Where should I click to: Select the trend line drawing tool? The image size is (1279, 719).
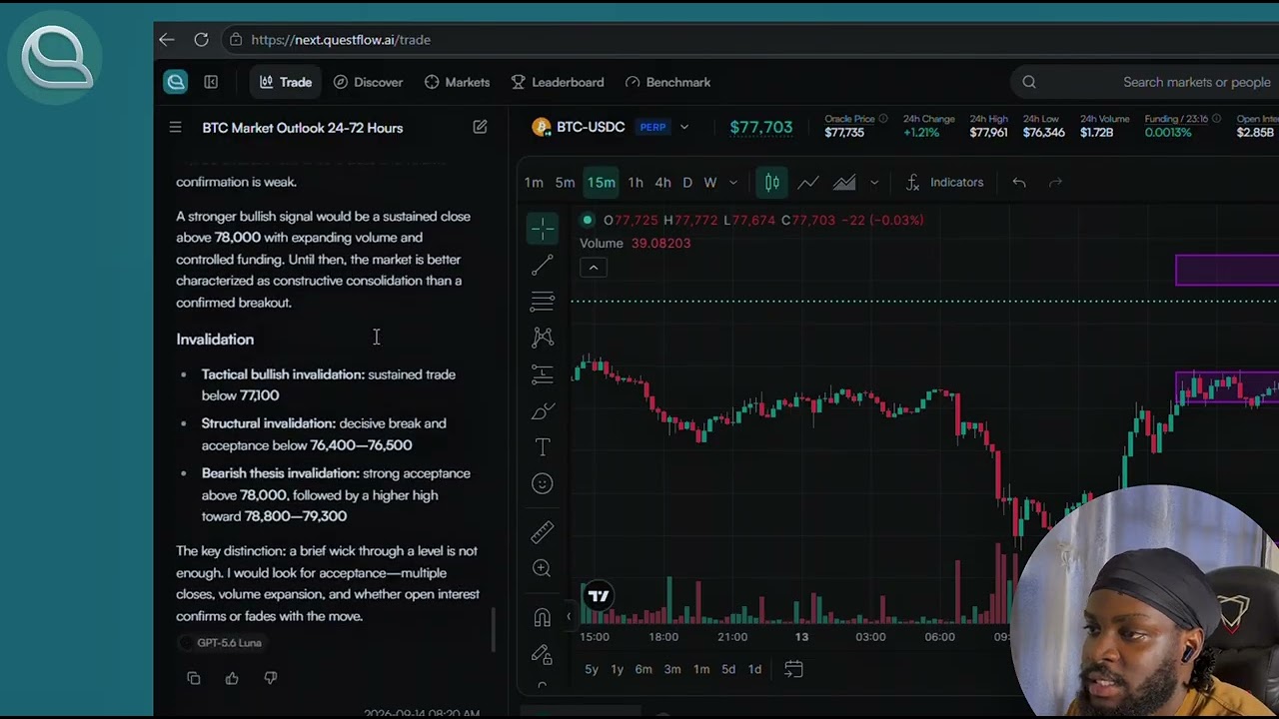point(543,265)
